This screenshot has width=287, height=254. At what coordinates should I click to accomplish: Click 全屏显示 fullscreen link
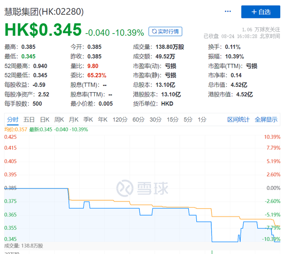click(x=266, y=120)
